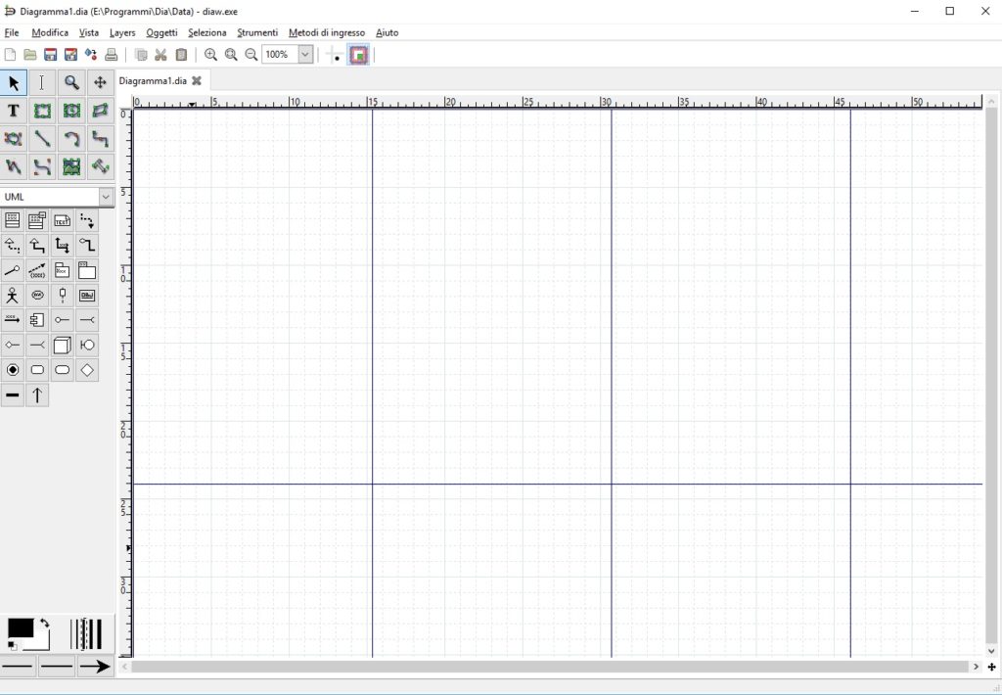Viewport: 1002px width, 695px height.
Task: Select the Text tool in the toolbox
Action: tap(14, 111)
